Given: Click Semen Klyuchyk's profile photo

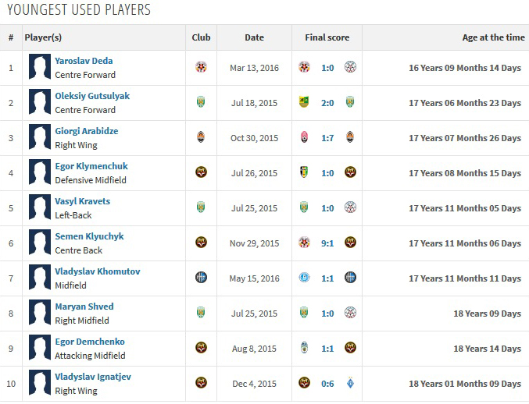Looking at the screenshot, I should click(39, 243).
